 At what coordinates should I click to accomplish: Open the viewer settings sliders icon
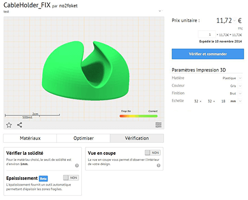[158, 125]
